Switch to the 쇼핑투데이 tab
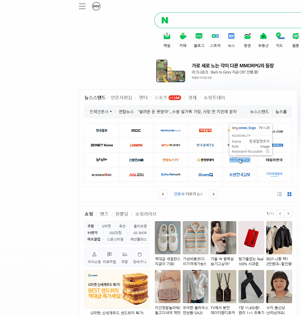 click(x=214, y=97)
